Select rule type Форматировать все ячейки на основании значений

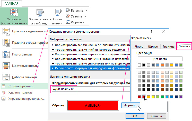coord(90,45)
